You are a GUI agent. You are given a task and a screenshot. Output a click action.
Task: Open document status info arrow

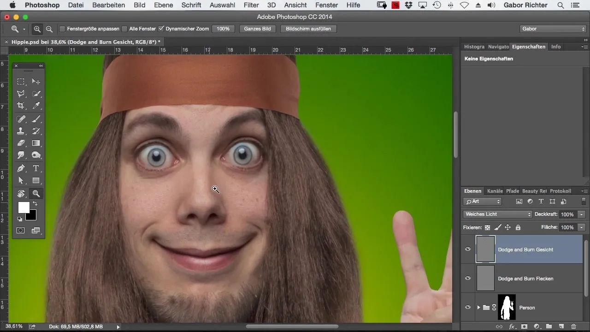point(118,326)
